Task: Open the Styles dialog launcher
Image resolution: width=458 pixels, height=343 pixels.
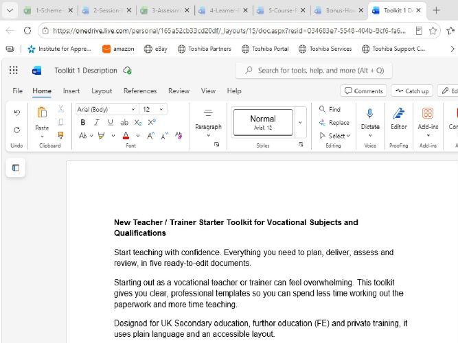Action: [301, 144]
